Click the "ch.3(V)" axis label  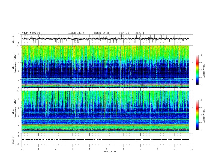(13, 140)
